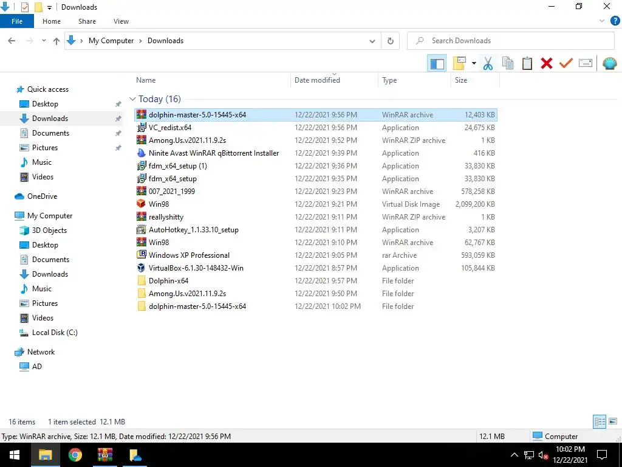This screenshot has width=622, height=467.
Task: Select the 007_2021_1999 archive icon
Action: click(x=141, y=191)
